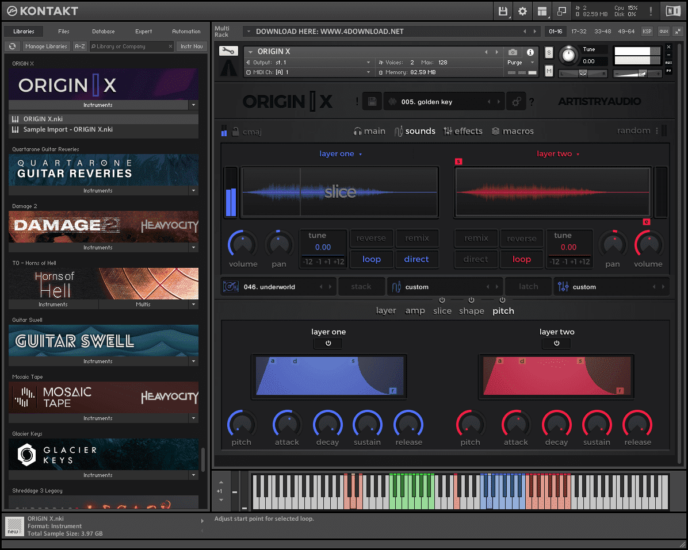The width and height of the screenshot is (688, 550).
Task: Open Kontakt options gear icon
Action: pyautogui.click(x=522, y=11)
